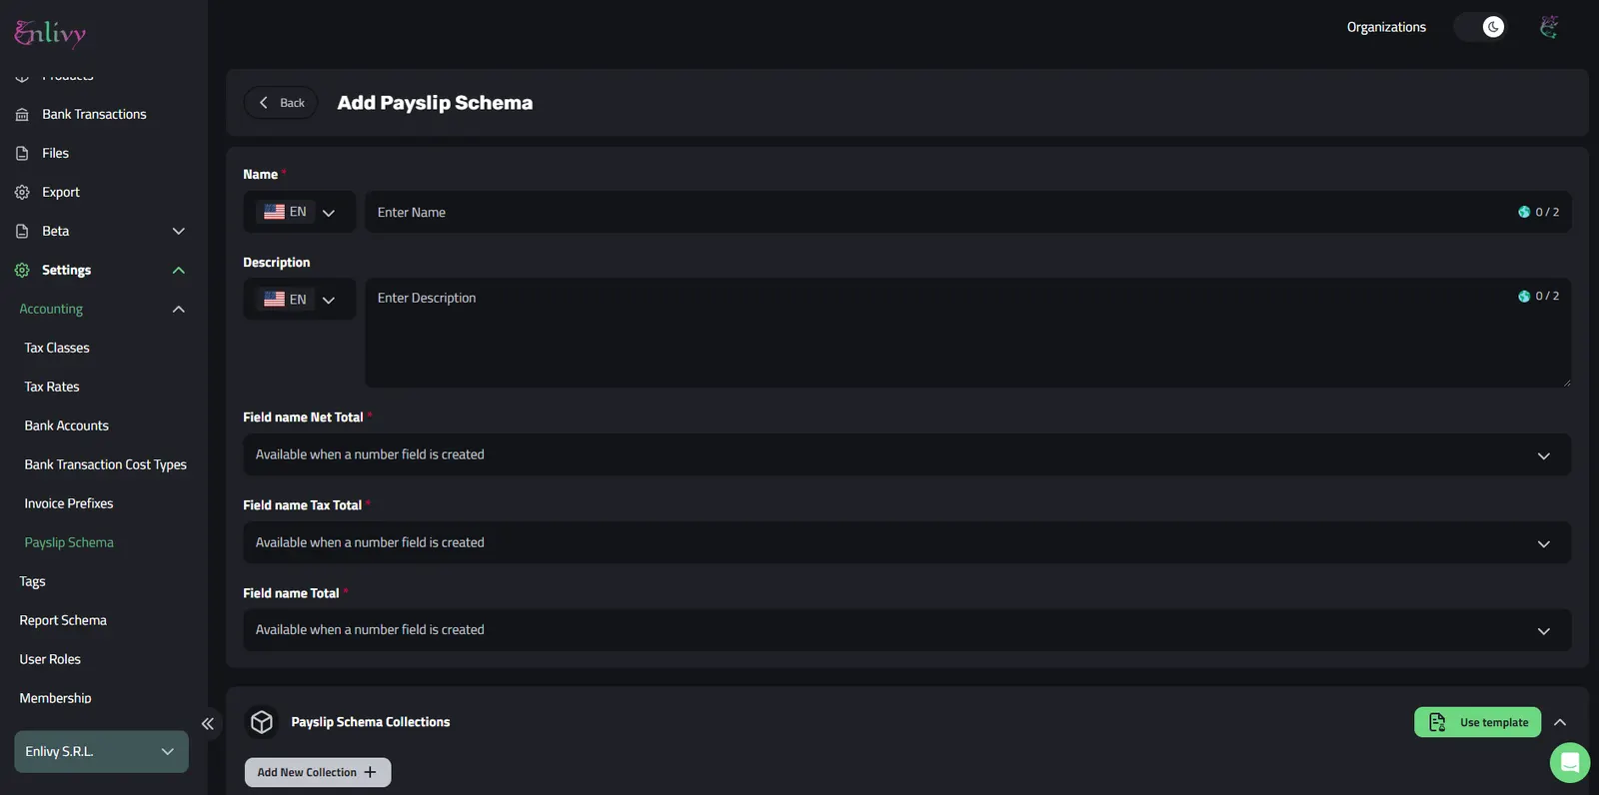Viewport: 1599px width, 795px height.
Task: Open the chat support bubble icon
Action: point(1569,763)
